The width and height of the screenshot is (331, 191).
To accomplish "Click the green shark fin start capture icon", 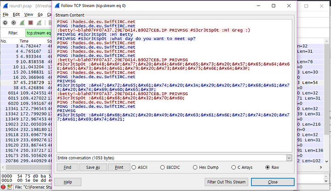I will [22, 22].
